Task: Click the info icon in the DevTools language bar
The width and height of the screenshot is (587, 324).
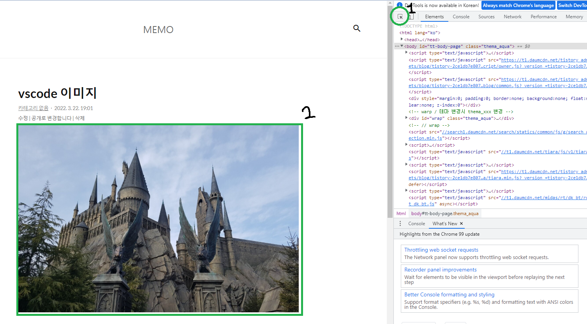Action: pyautogui.click(x=400, y=5)
